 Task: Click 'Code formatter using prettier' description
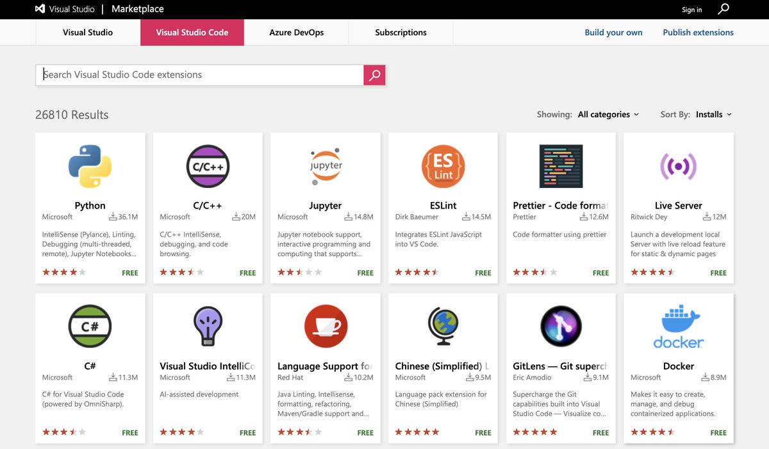point(559,235)
